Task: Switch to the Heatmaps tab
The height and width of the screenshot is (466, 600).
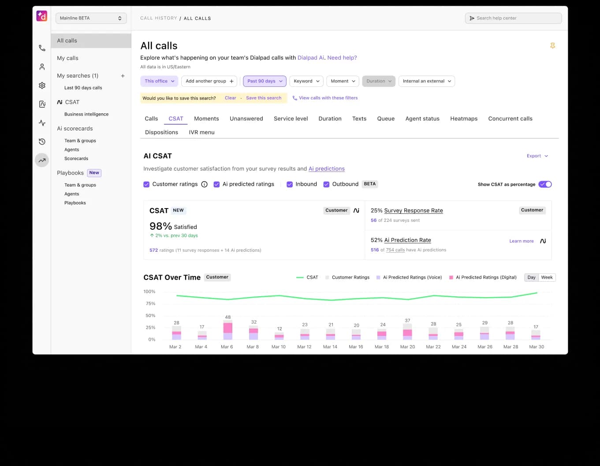Action: (x=464, y=118)
